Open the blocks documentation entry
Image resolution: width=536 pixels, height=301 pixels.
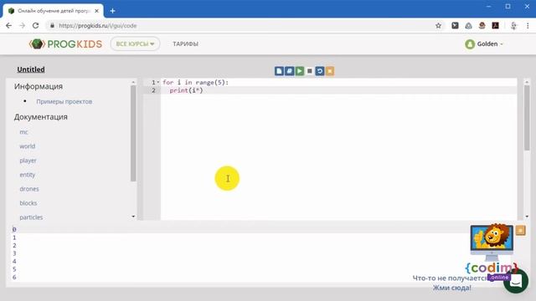point(28,203)
